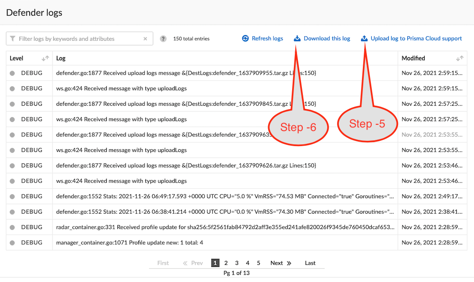Click gray status dot in CPU="0.0 %" row
The image size is (474, 282).
(12, 212)
